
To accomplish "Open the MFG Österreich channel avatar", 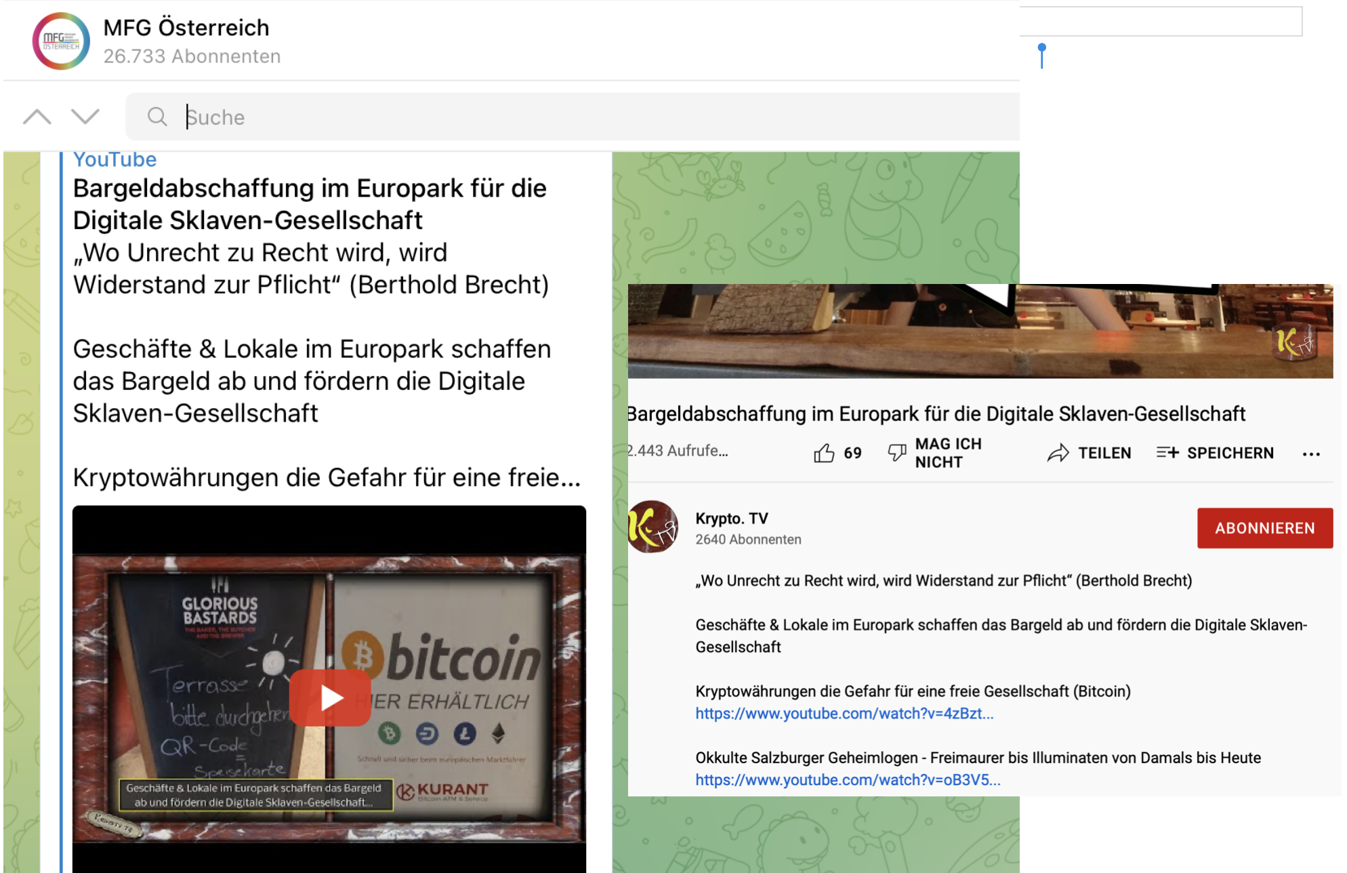I will pos(61,41).
